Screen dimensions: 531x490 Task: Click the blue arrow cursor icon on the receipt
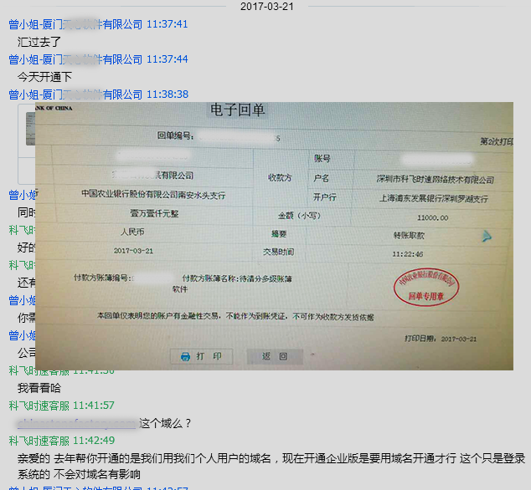tap(486, 237)
